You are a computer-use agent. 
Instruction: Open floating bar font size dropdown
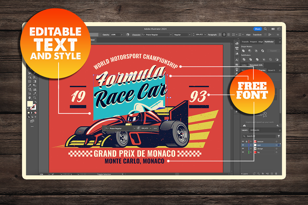pyautogui.click(x=151, y=128)
